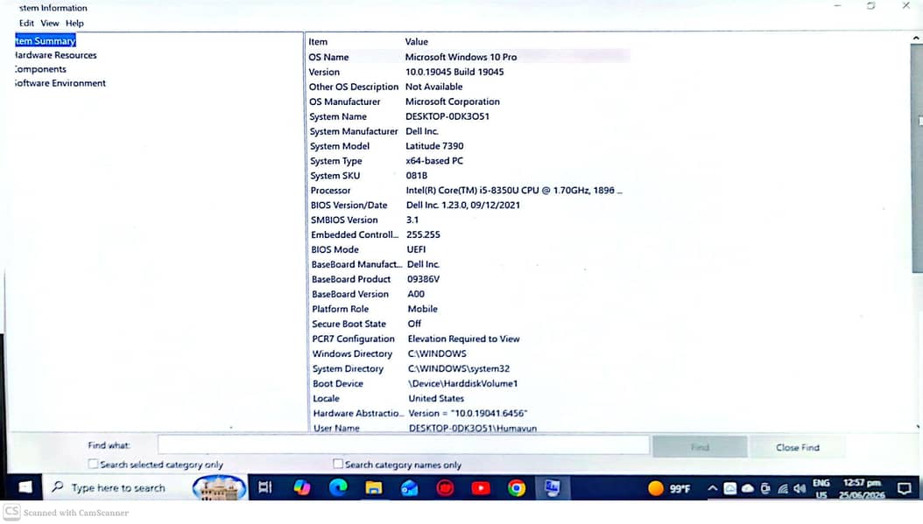Open Google Chrome from the taskbar
The height and width of the screenshot is (524, 923).
pos(517,487)
